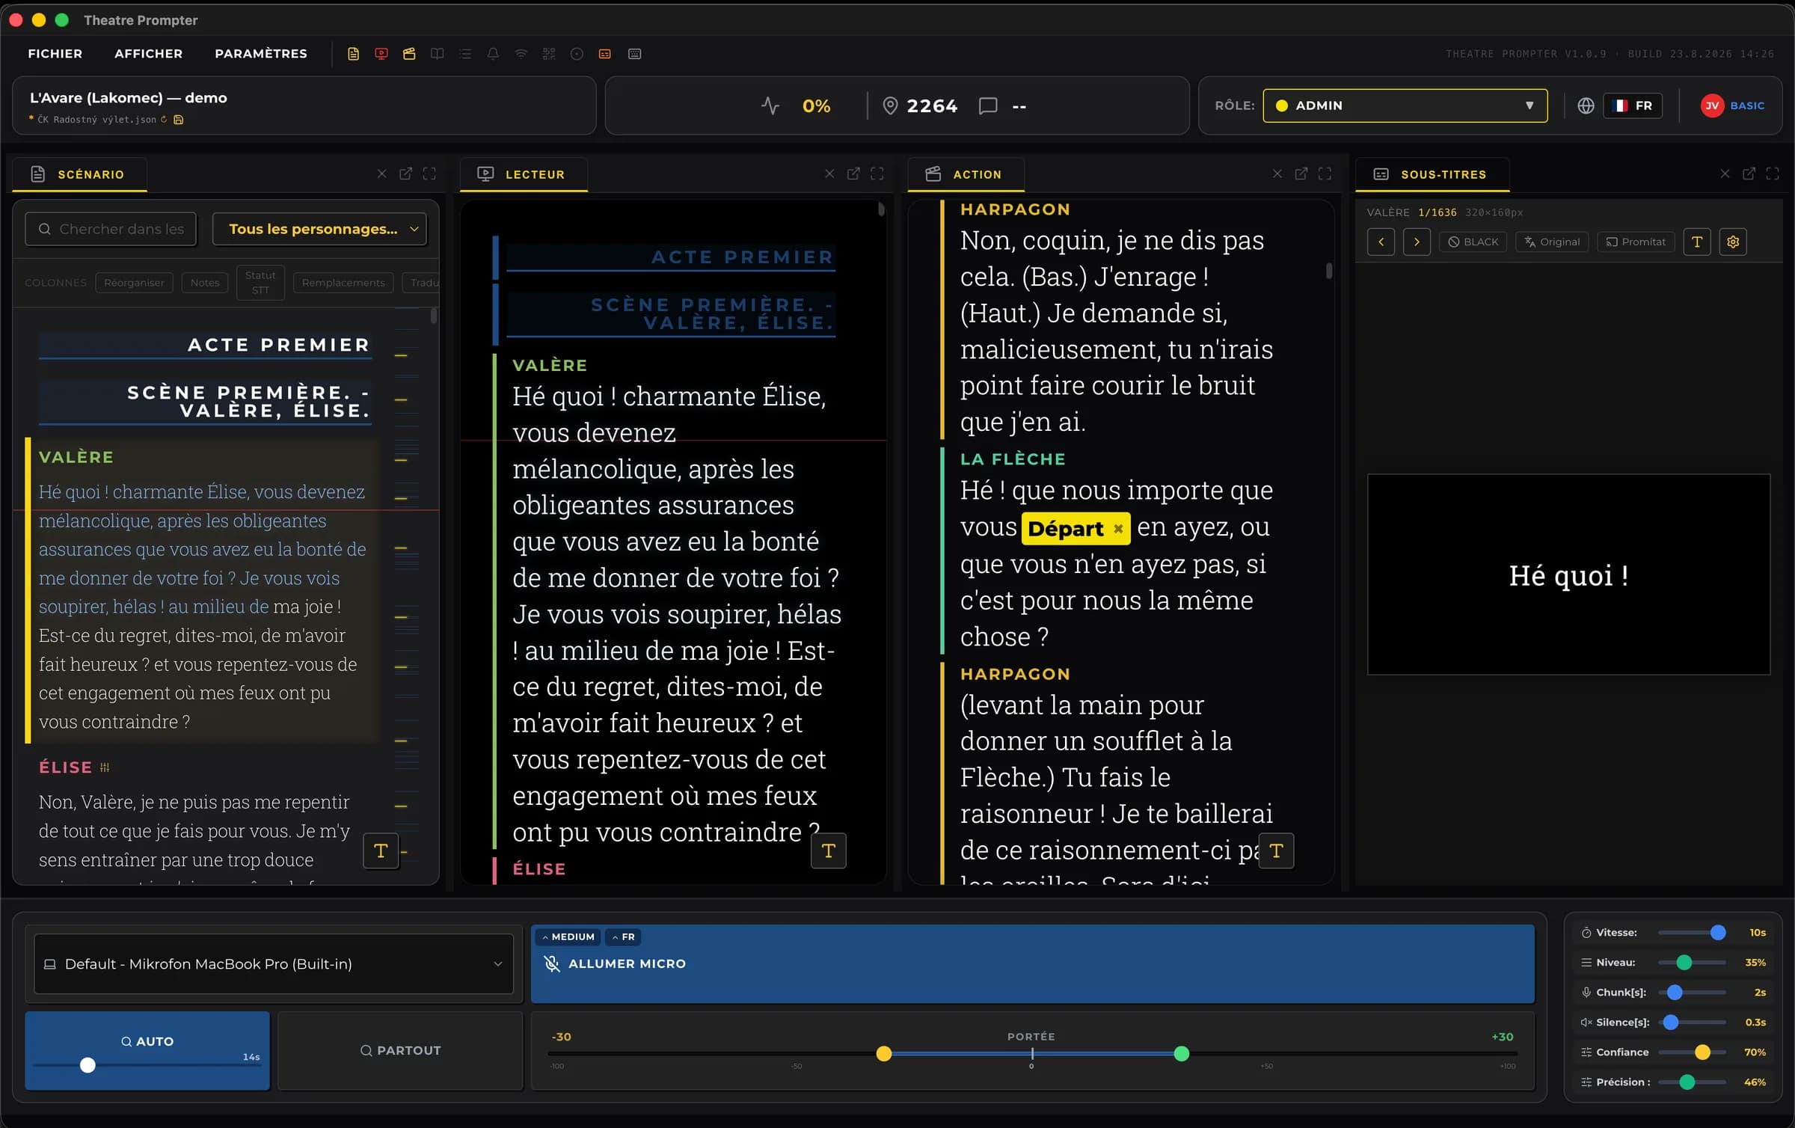Click the T font button in Scénario panel
This screenshot has height=1128, width=1795.
381,850
